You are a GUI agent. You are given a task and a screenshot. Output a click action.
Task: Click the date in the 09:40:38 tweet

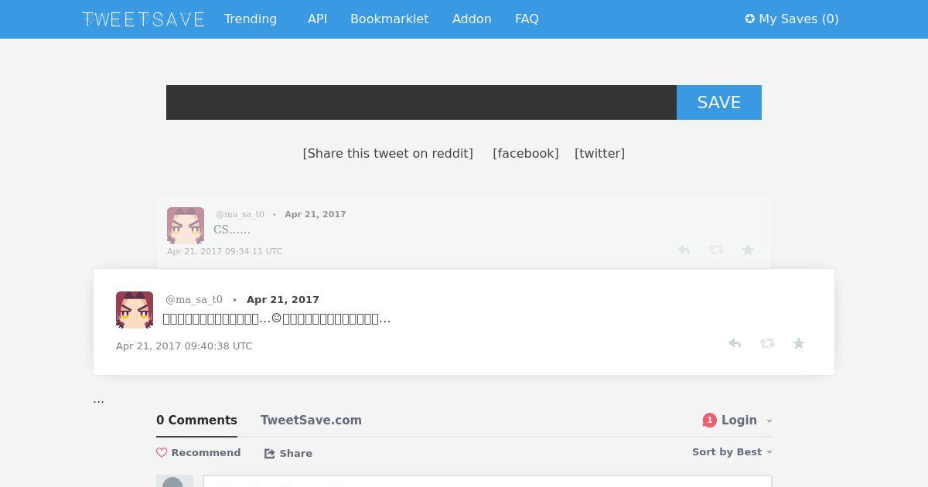(x=283, y=299)
